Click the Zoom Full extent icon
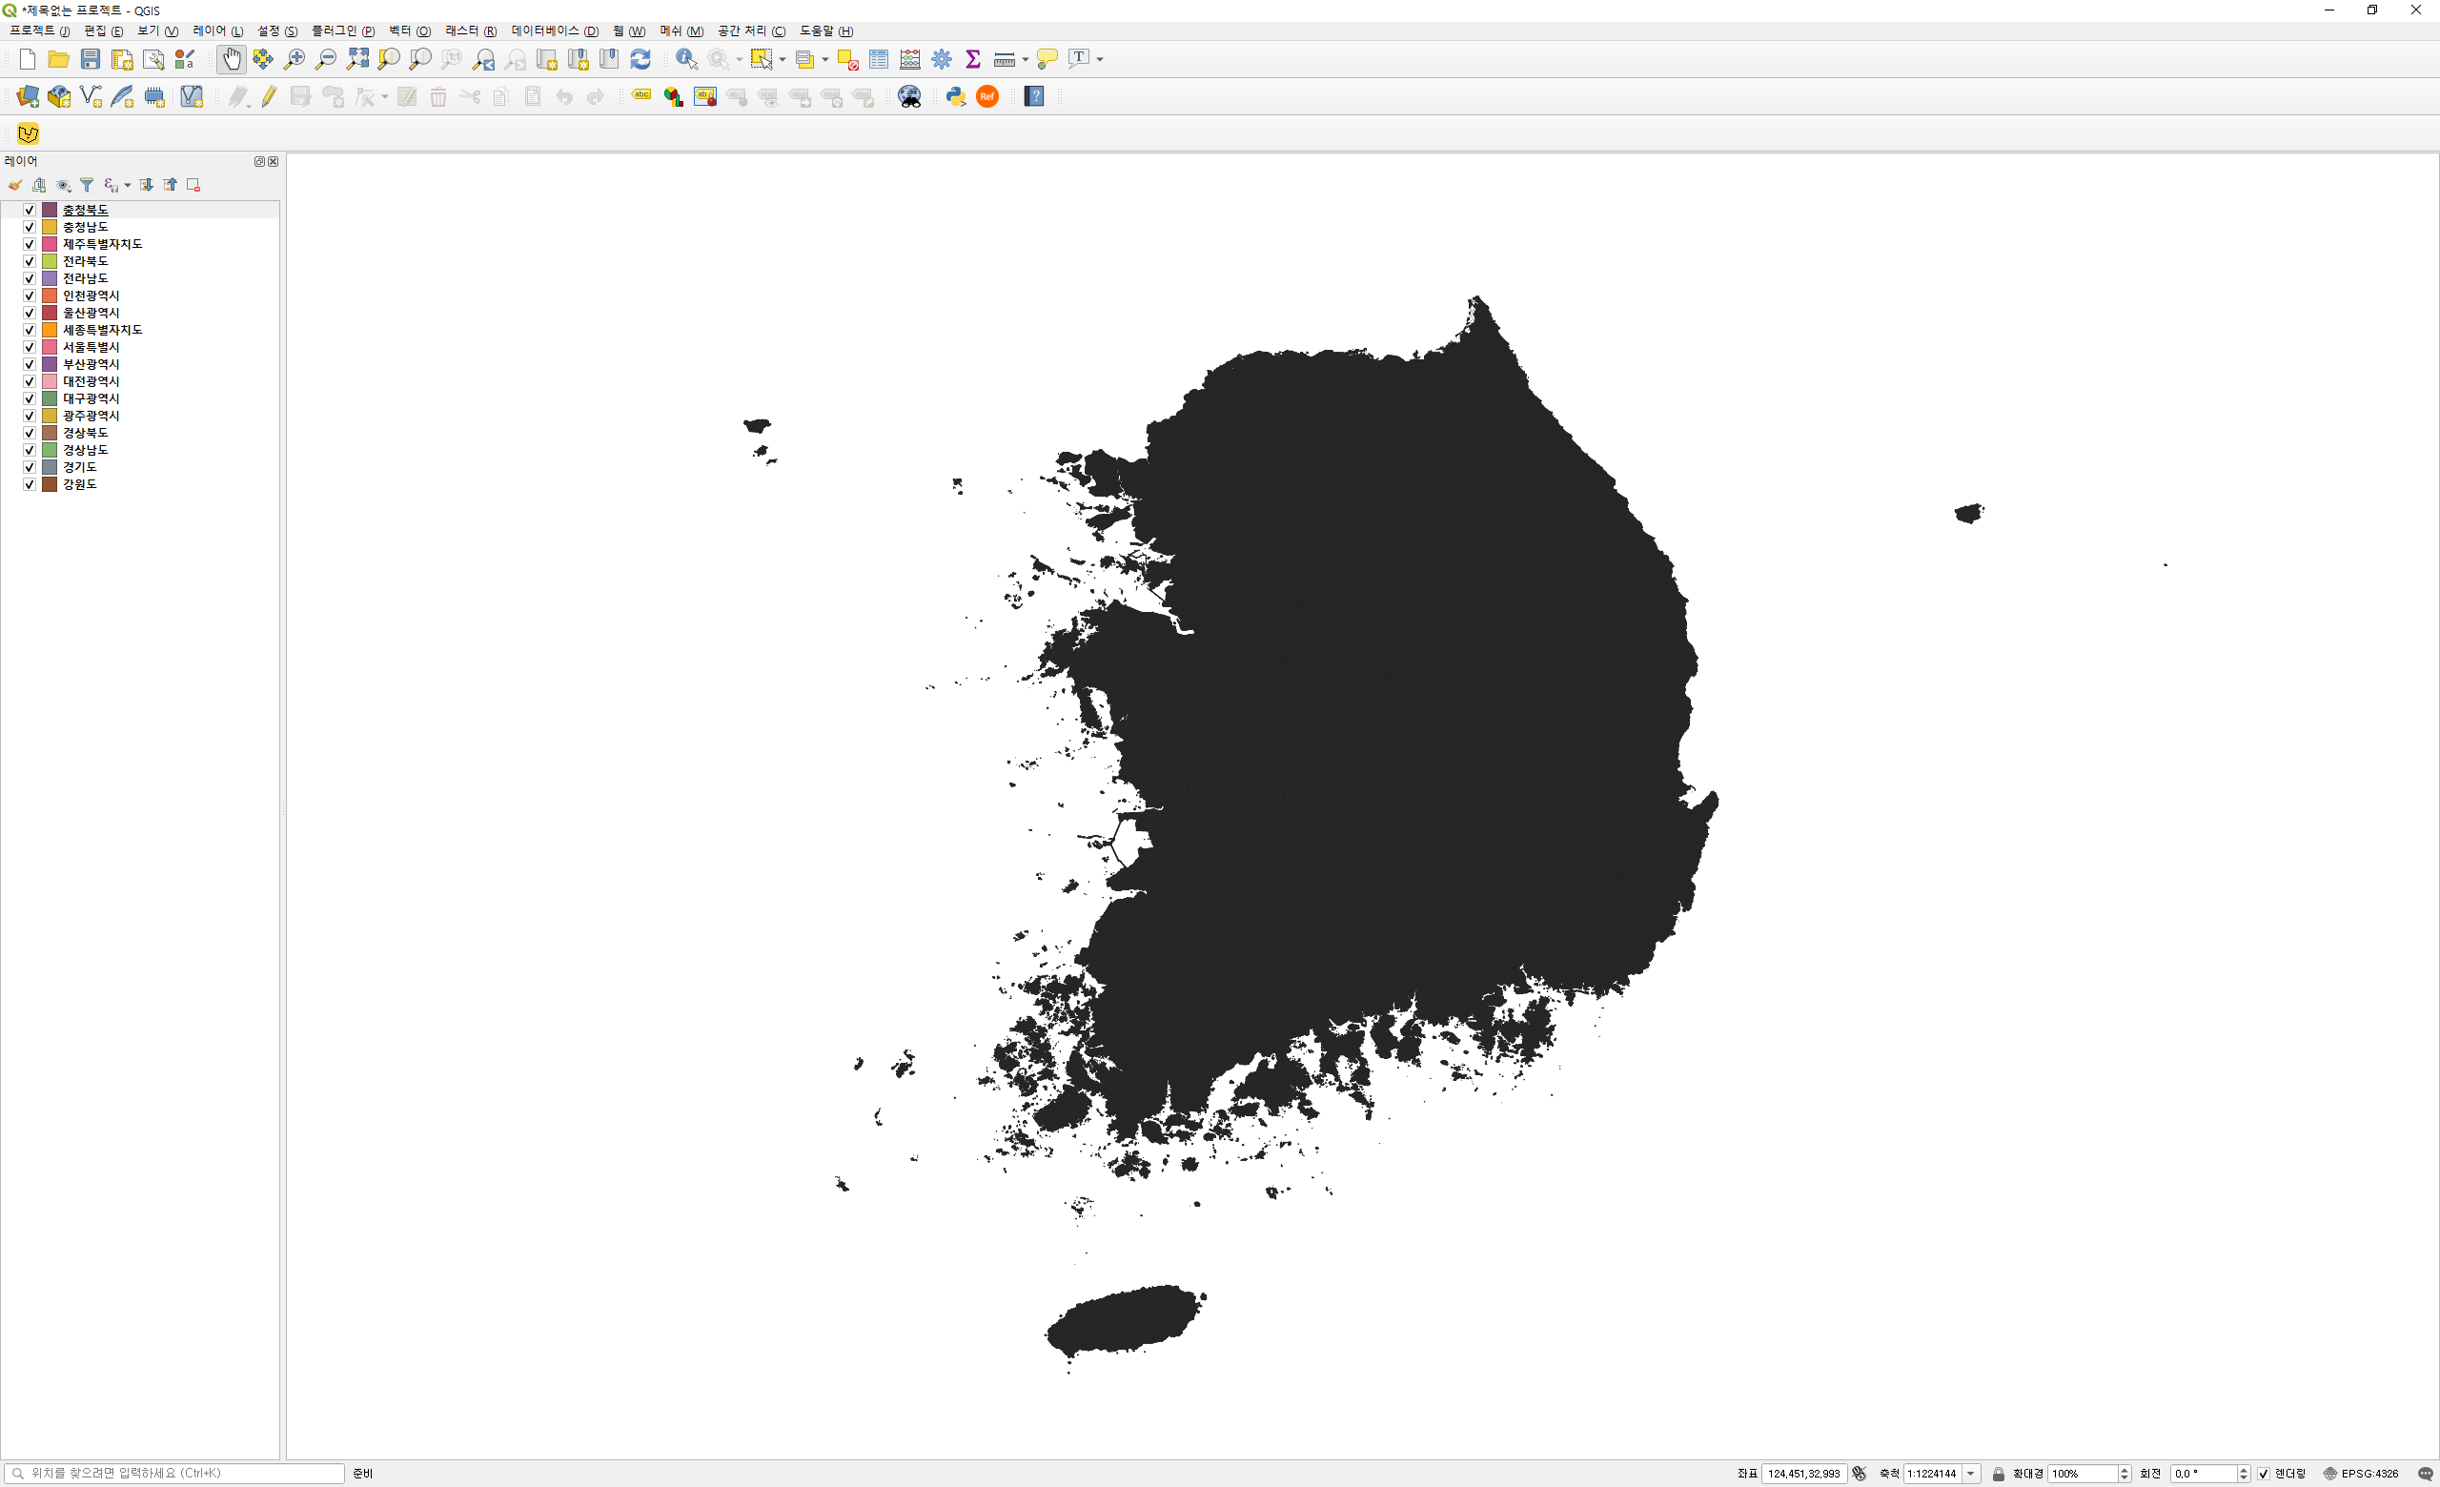2440x1487 pixels. tap(357, 59)
